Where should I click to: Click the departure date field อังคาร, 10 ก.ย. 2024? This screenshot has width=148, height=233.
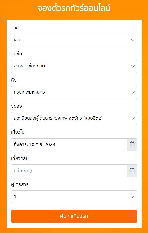tap(69, 145)
